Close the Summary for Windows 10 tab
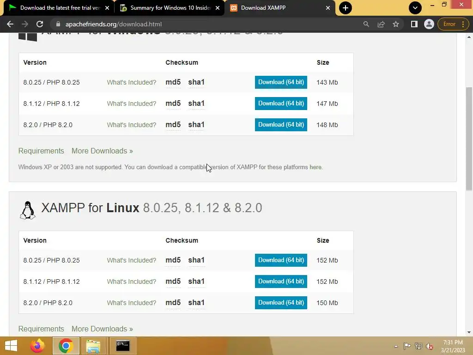 (218, 8)
